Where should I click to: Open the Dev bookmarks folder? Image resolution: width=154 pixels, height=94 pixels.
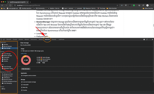pos(3,8)
